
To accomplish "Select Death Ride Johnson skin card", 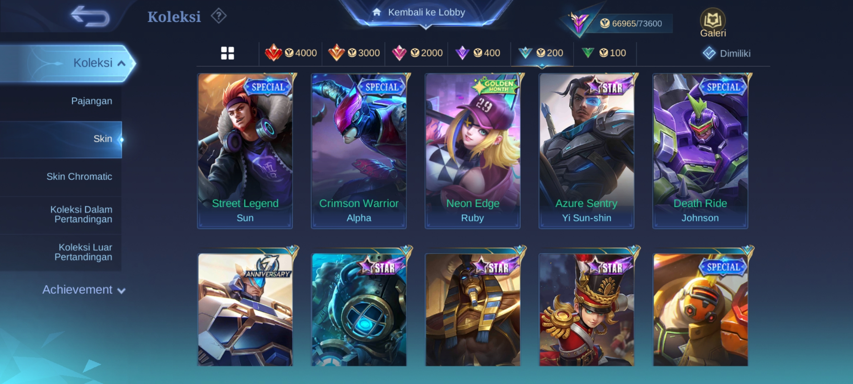I will click(x=700, y=151).
